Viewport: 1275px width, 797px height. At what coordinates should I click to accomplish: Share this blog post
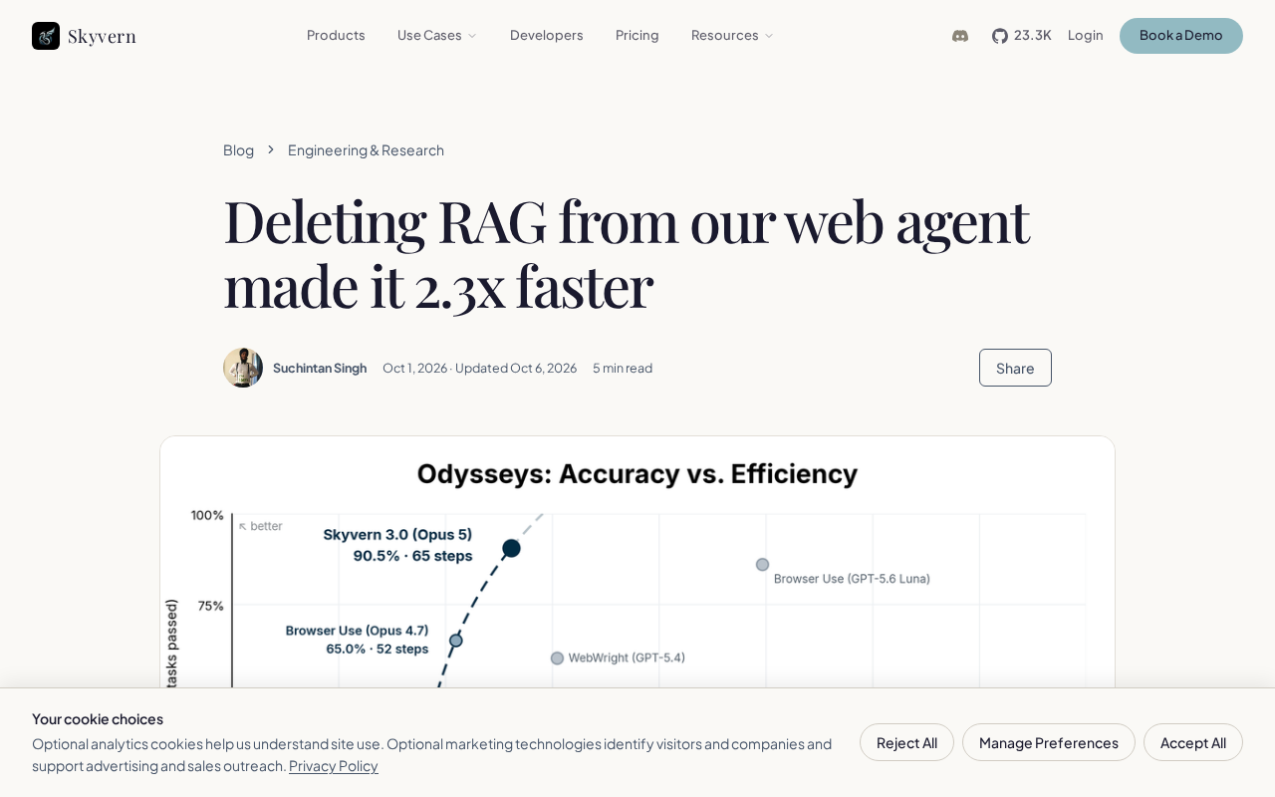click(1015, 368)
